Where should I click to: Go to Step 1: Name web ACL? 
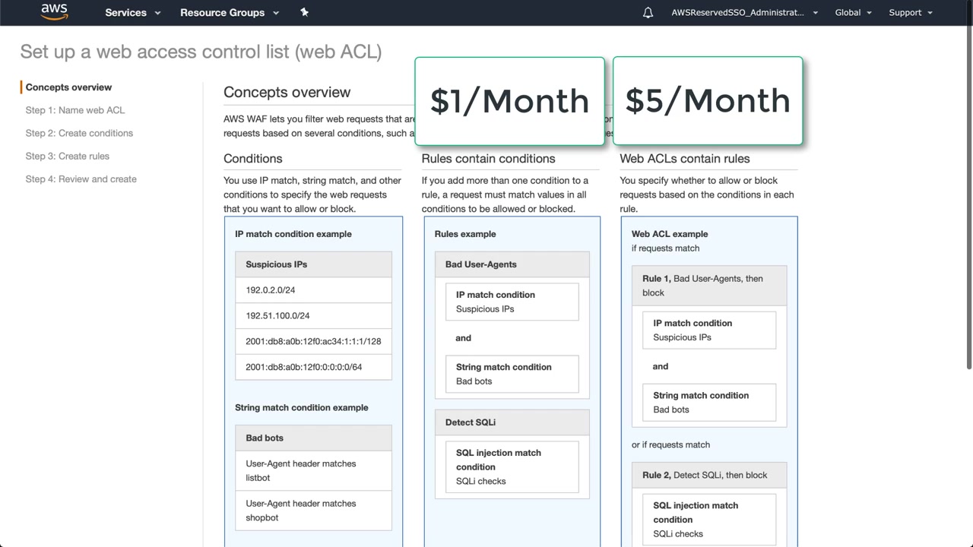pyautogui.click(x=74, y=110)
